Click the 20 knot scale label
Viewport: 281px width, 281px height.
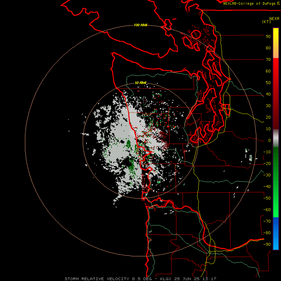point(268,117)
